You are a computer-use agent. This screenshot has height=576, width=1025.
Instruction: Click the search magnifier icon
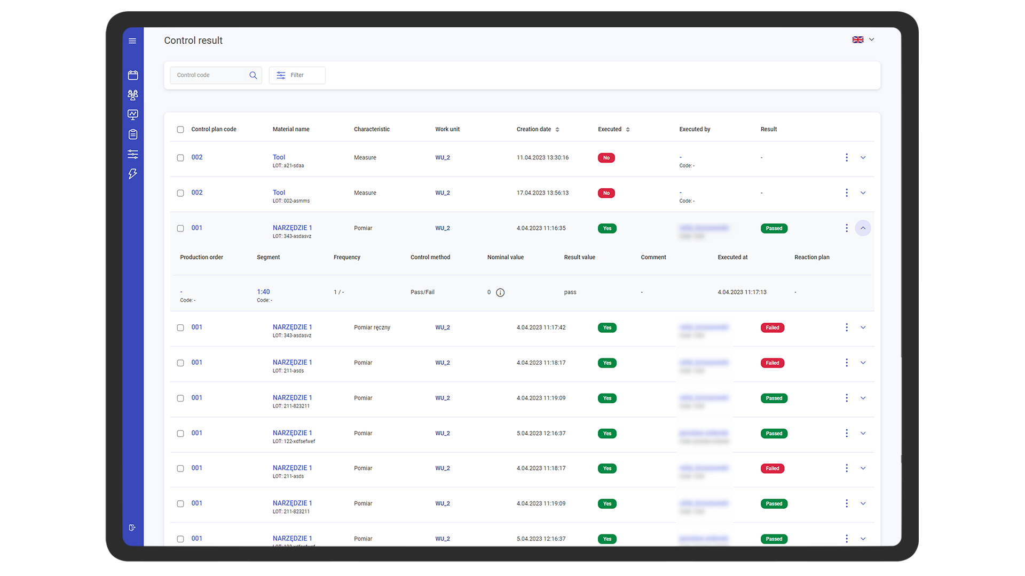253,75
